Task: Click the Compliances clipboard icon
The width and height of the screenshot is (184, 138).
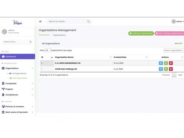Action: coord(3,95)
